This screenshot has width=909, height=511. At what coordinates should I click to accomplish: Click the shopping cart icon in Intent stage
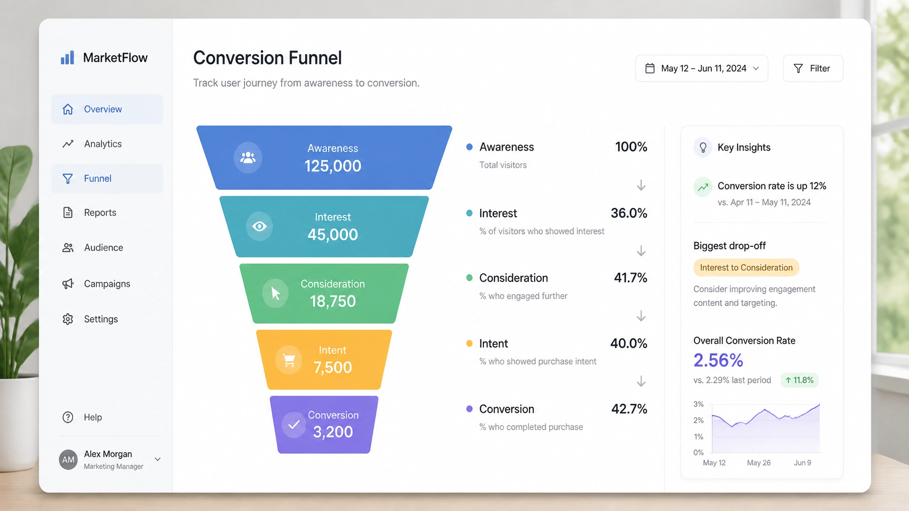(x=289, y=360)
